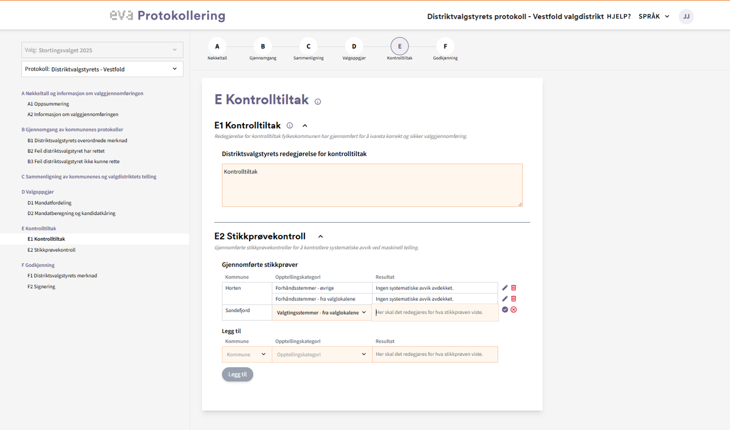730x430 pixels.
Task: Collapse the E1 Kontrolltiltak section
Action: (x=305, y=126)
